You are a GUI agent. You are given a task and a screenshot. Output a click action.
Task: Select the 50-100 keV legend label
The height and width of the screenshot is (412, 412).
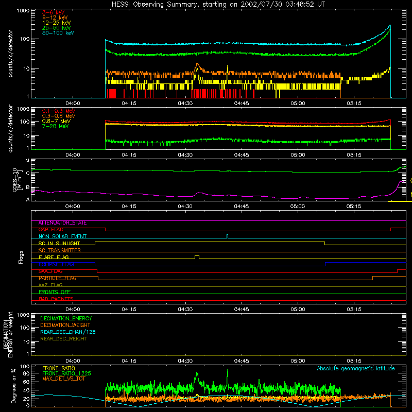pyautogui.click(x=58, y=33)
